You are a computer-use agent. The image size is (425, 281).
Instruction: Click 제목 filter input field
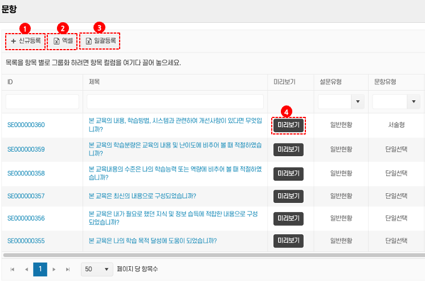[x=175, y=102]
